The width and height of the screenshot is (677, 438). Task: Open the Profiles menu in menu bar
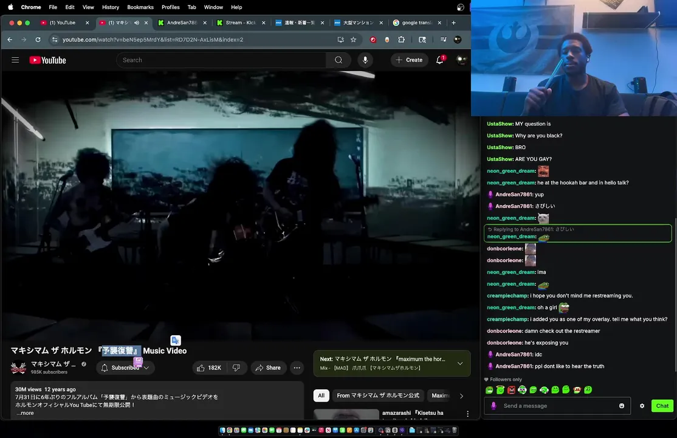(171, 7)
